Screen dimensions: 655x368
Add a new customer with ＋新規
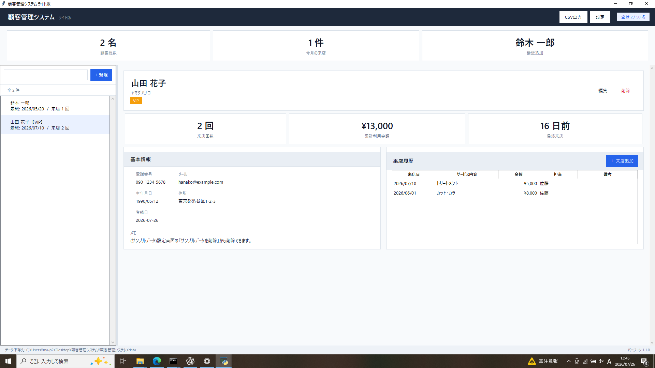click(x=101, y=75)
